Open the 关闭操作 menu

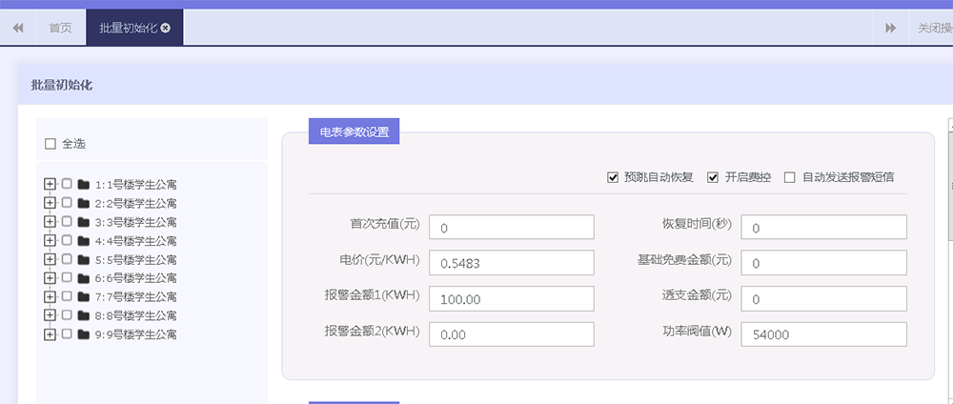934,29
